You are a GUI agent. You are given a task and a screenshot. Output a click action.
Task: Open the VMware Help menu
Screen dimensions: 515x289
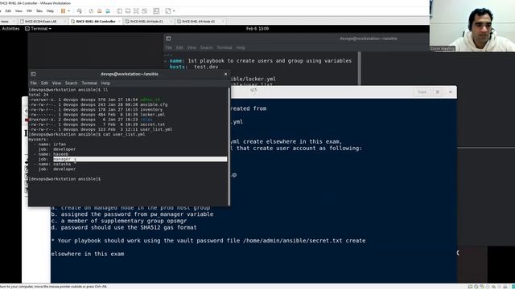[x=50, y=10]
